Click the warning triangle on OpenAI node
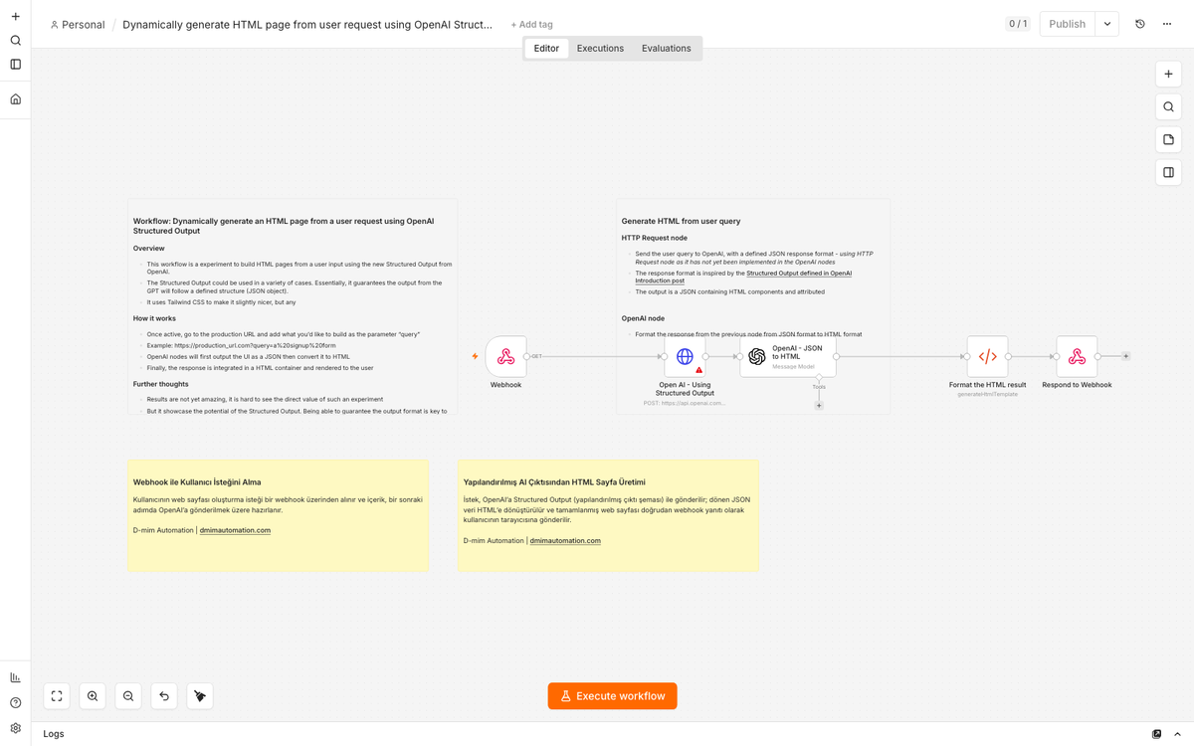 pyautogui.click(x=698, y=370)
